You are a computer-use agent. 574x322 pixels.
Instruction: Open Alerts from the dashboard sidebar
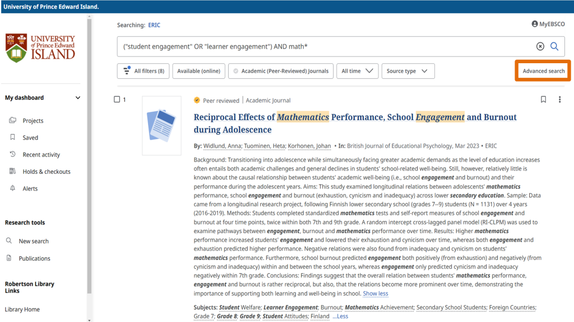(x=30, y=188)
